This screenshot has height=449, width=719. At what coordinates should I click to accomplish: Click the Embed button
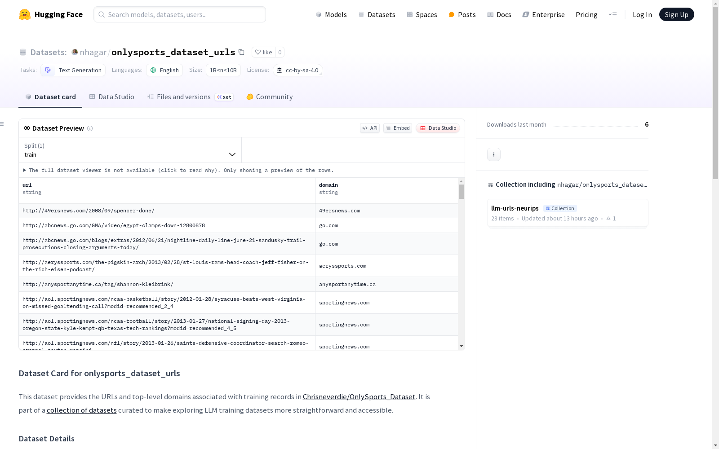(398, 128)
